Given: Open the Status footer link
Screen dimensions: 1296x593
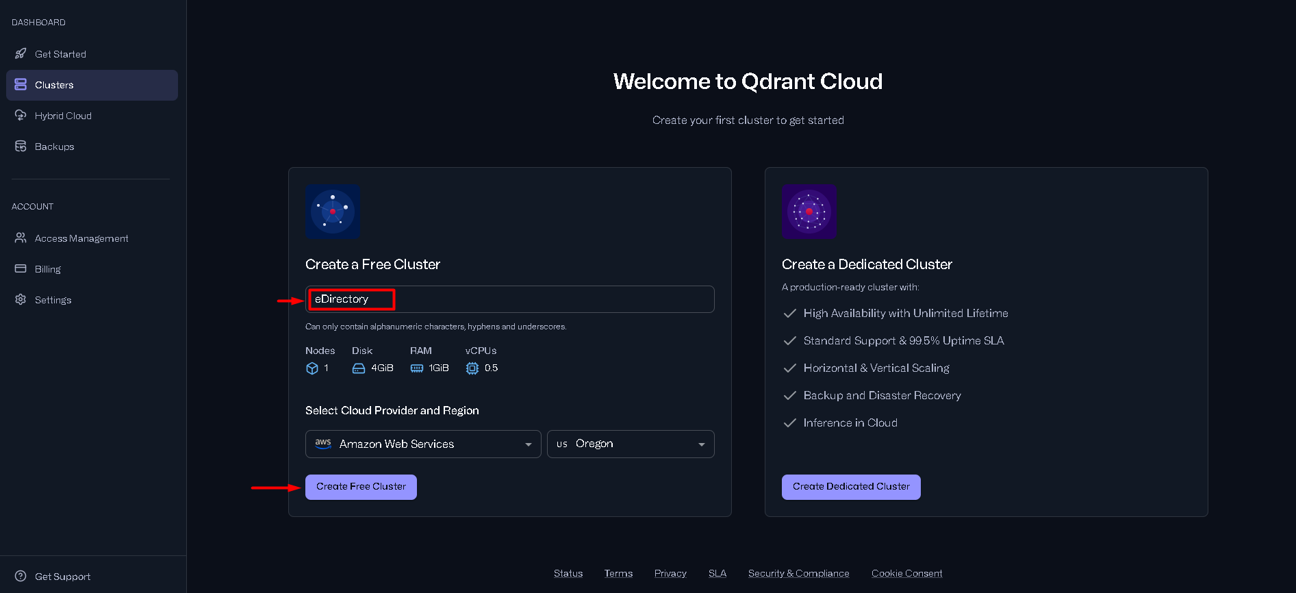Looking at the screenshot, I should coord(568,573).
